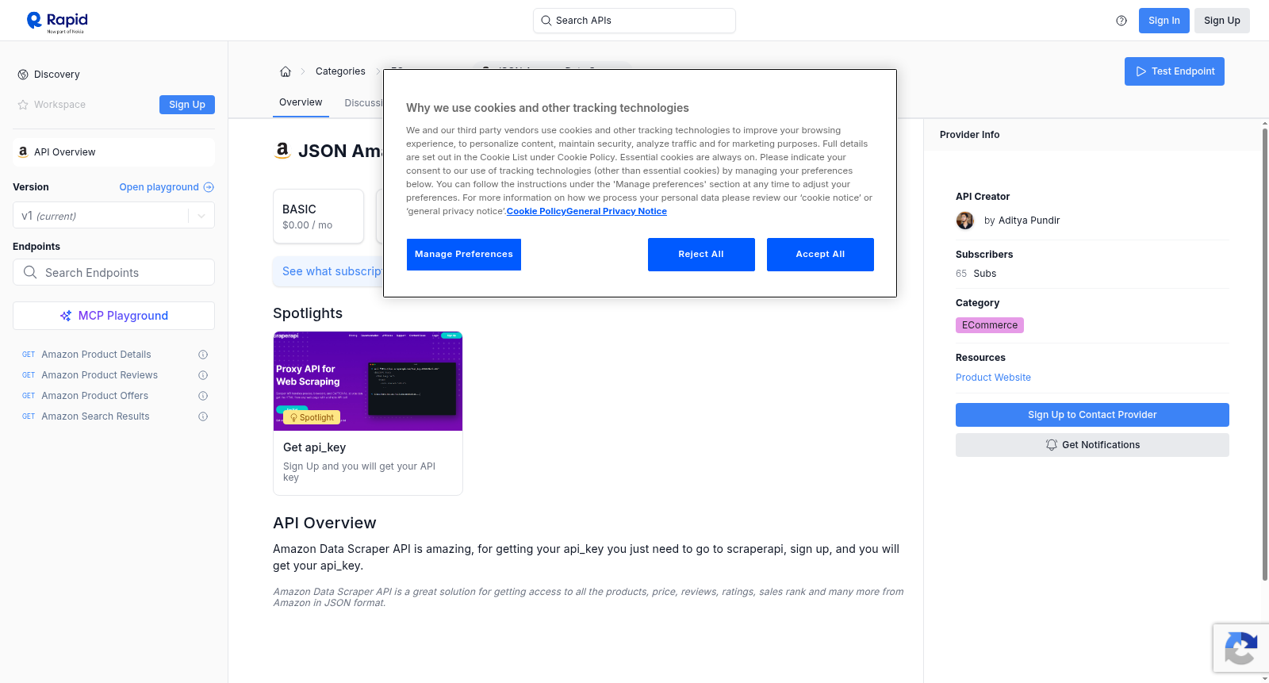
Task: Open the Amazon Product Reviews endpoint
Action: coord(99,375)
